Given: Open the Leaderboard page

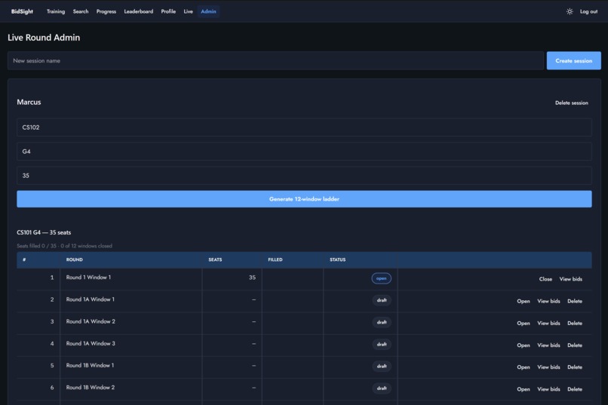Looking at the screenshot, I should pos(139,11).
